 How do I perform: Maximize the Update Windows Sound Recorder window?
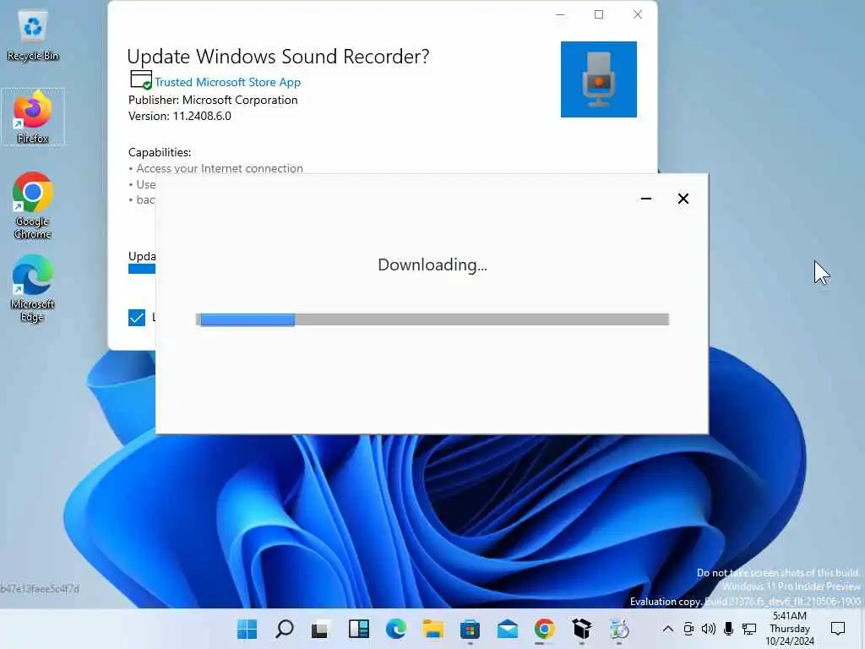(599, 15)
